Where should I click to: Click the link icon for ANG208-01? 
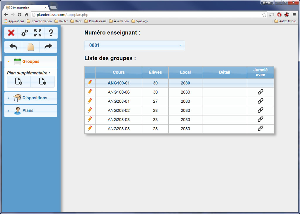point(260,101)
